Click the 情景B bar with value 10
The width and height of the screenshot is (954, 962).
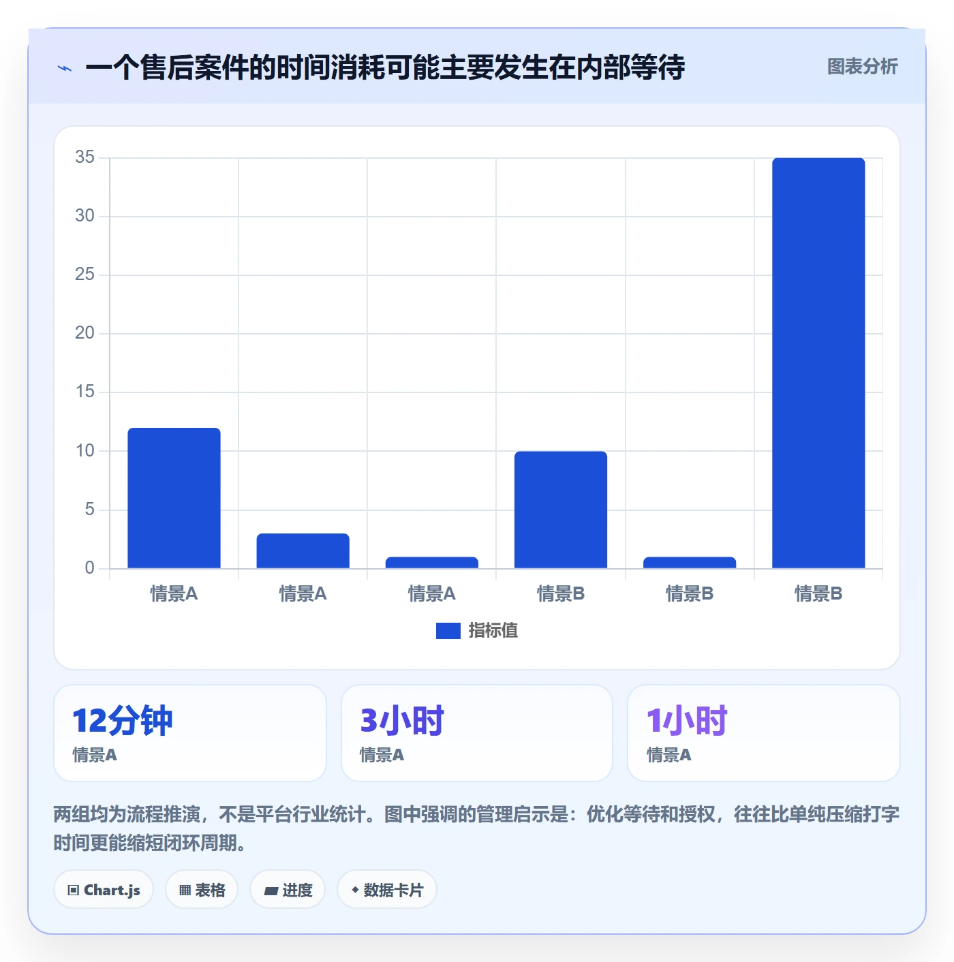coord(561,510)
